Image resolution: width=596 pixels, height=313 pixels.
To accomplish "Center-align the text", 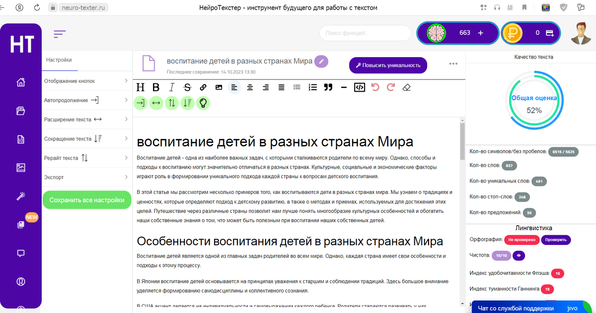I will pos(250,87).
